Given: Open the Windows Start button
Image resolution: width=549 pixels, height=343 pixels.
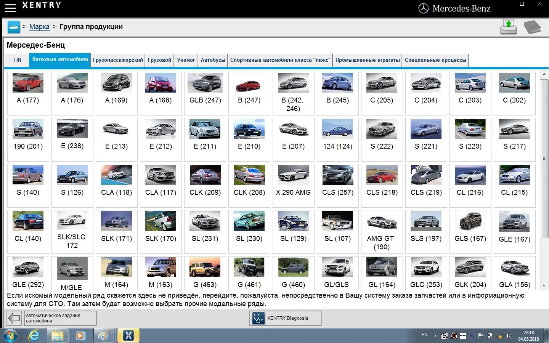Looking at the screenshot, I should tap(10, 336).
